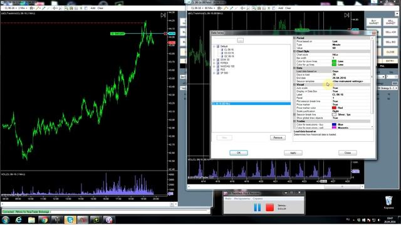The height and width of the screenshot is (225, 401).
Task: Click the Days to load value field
Action: pos(351,75)
